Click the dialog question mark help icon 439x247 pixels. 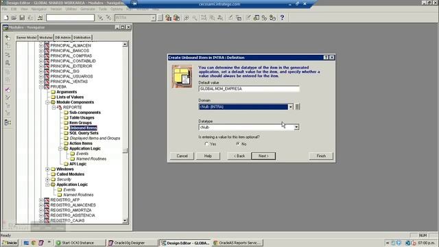click(326, 58)
